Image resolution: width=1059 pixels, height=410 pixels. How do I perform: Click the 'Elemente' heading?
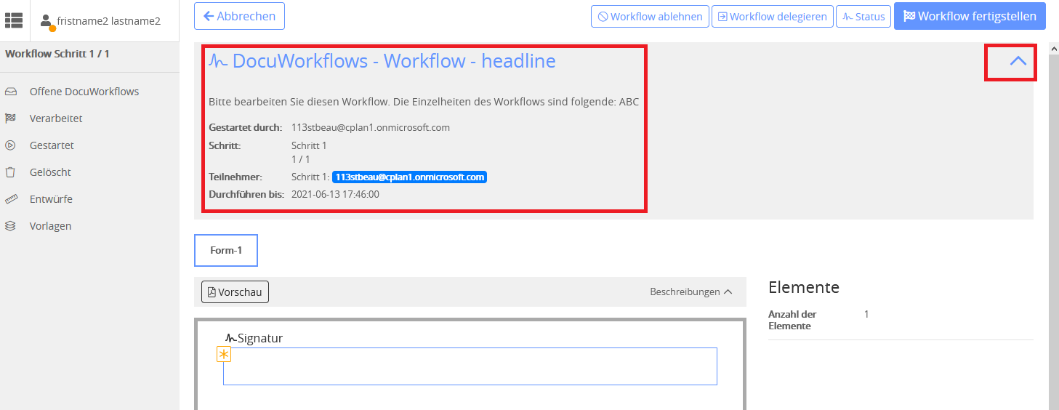pos(804,287)
